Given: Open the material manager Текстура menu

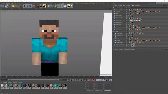Looking at the screenshot, I should pos(20,83).
